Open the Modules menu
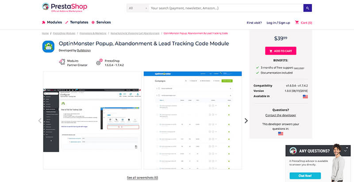This screenshot has width=354, height=182. tap(52, 22)
